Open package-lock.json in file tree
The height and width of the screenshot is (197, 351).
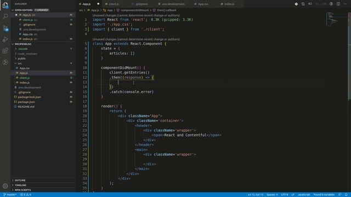coord(43,97)
